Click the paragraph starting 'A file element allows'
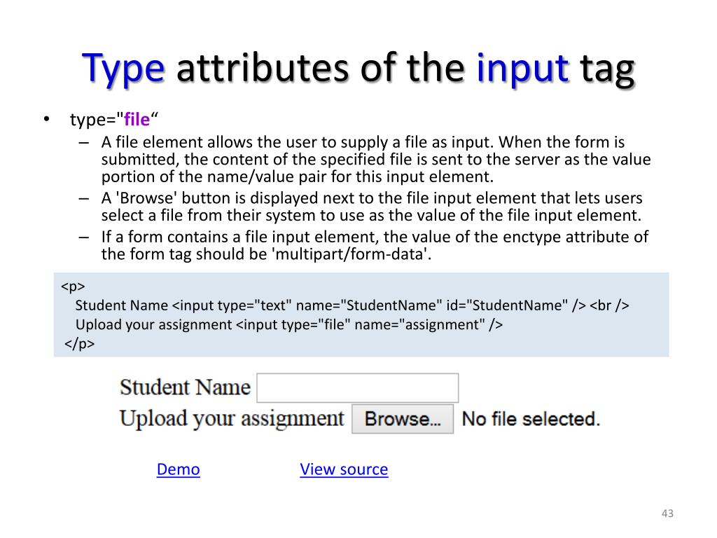The height and width of the screenshot is (538, 717). (375, 160)
